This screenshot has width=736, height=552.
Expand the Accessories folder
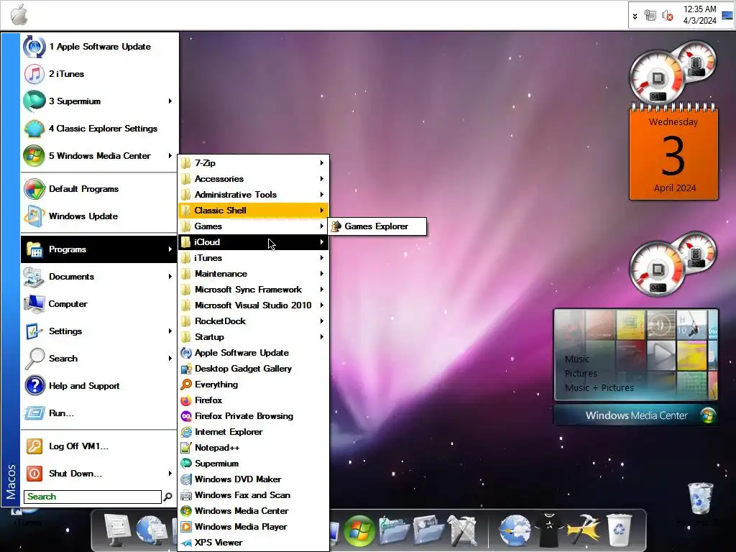[x=254, y=179]
